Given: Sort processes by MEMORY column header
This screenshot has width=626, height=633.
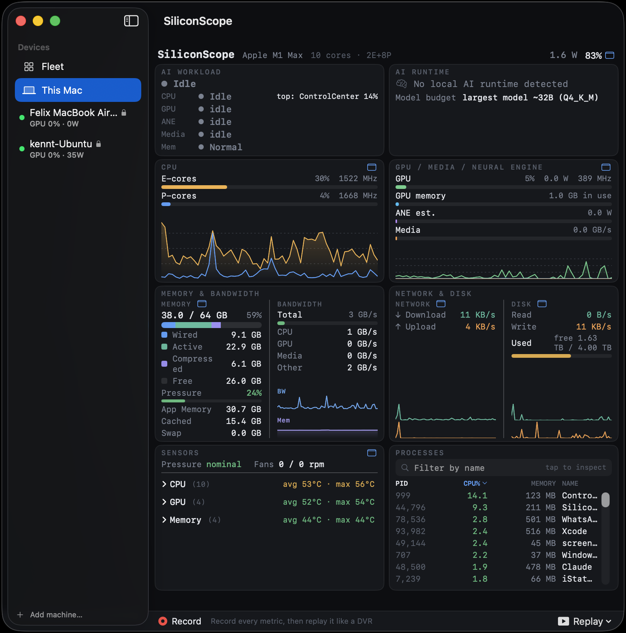Looking at the screenshot, I should [x=543, y=483].
